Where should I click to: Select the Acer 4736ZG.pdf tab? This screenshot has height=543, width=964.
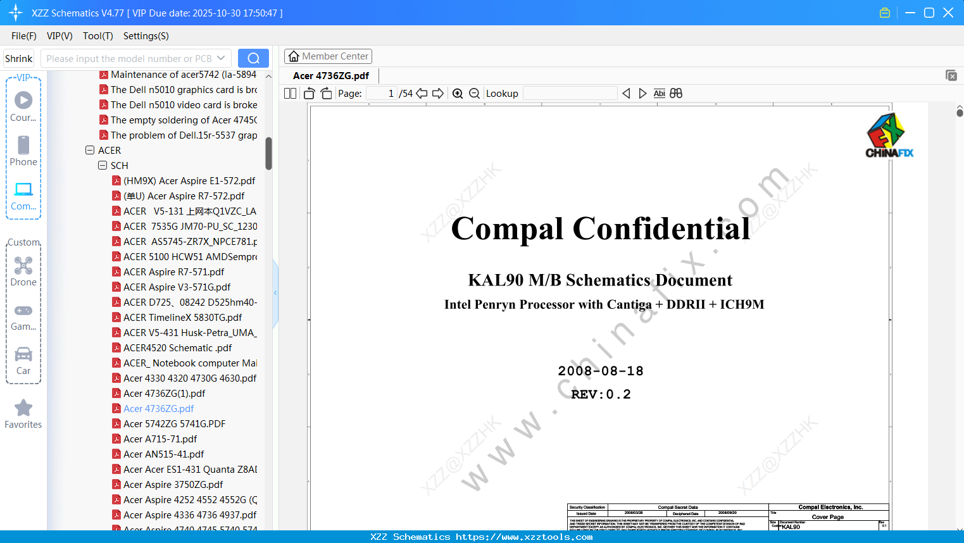(331, 76)
